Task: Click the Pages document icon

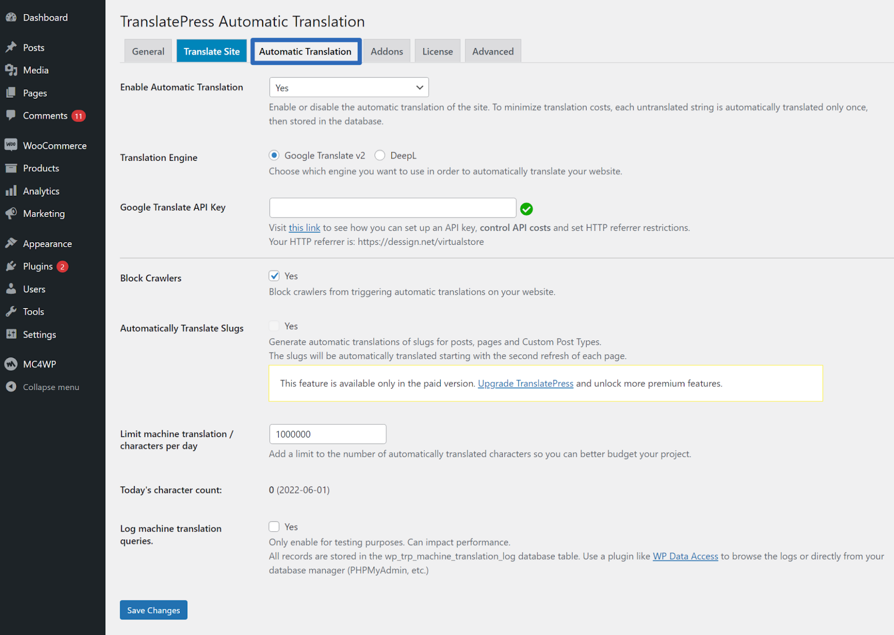Action: 11,93
